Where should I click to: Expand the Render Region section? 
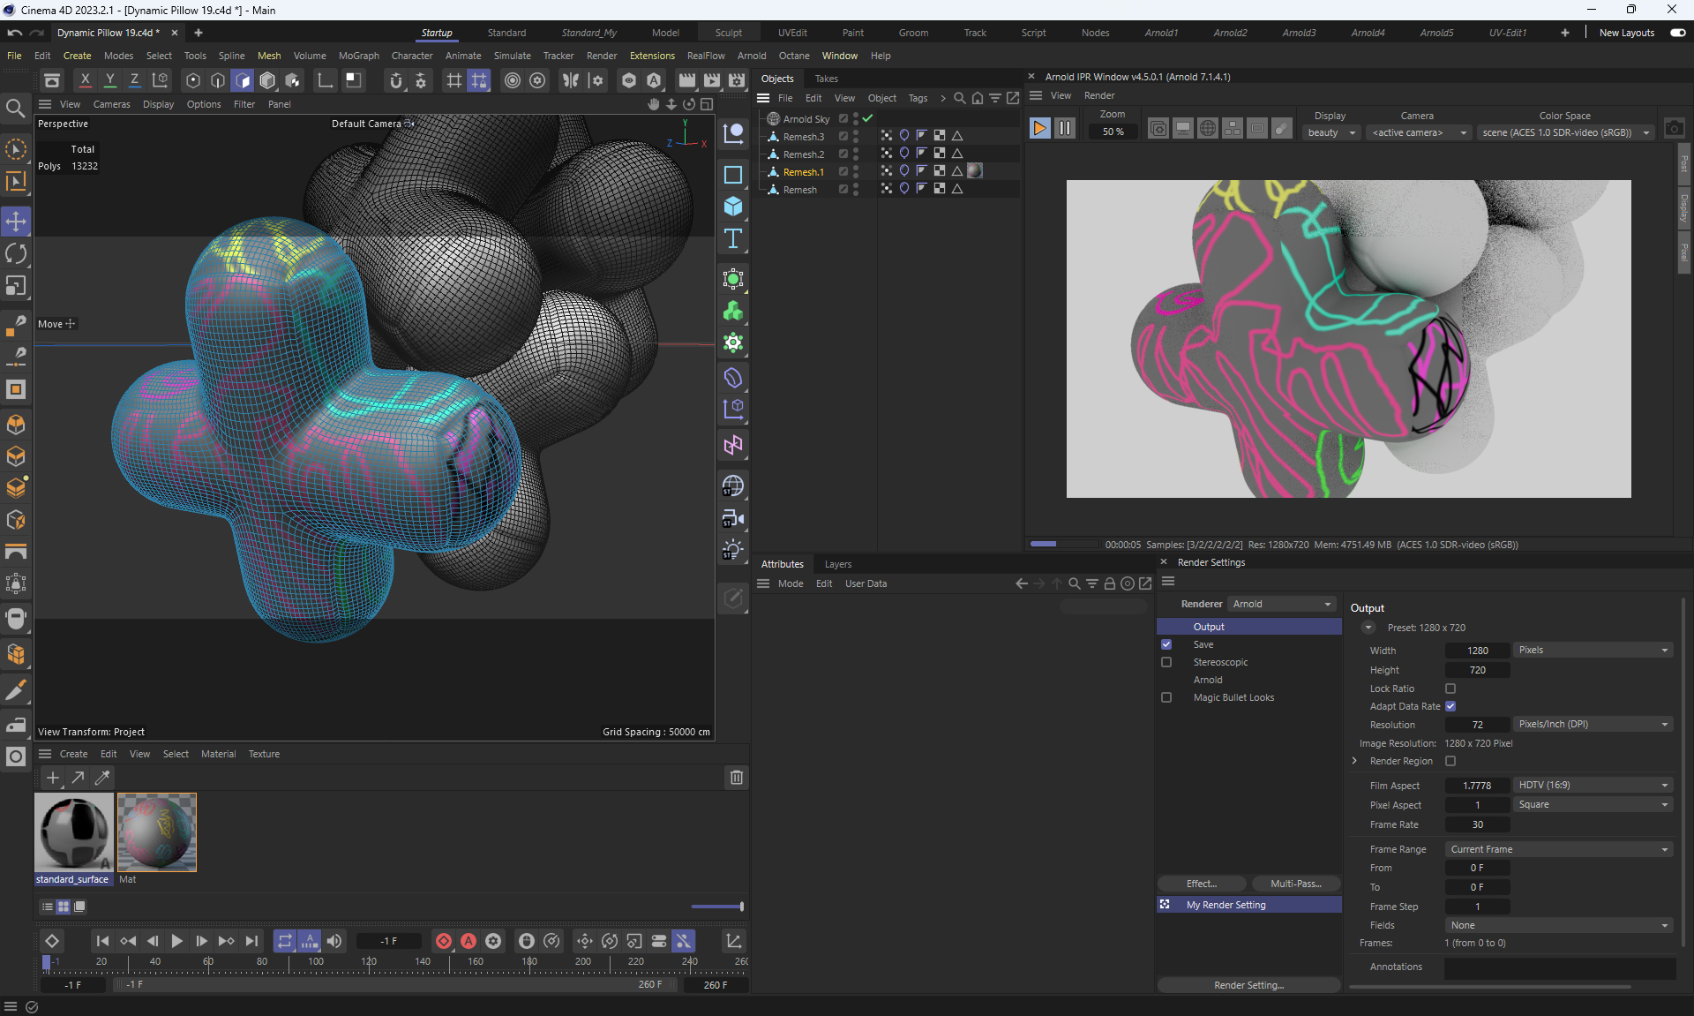(1355, 761)
